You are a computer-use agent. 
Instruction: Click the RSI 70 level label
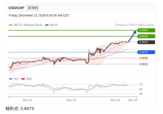click(141, 85)
